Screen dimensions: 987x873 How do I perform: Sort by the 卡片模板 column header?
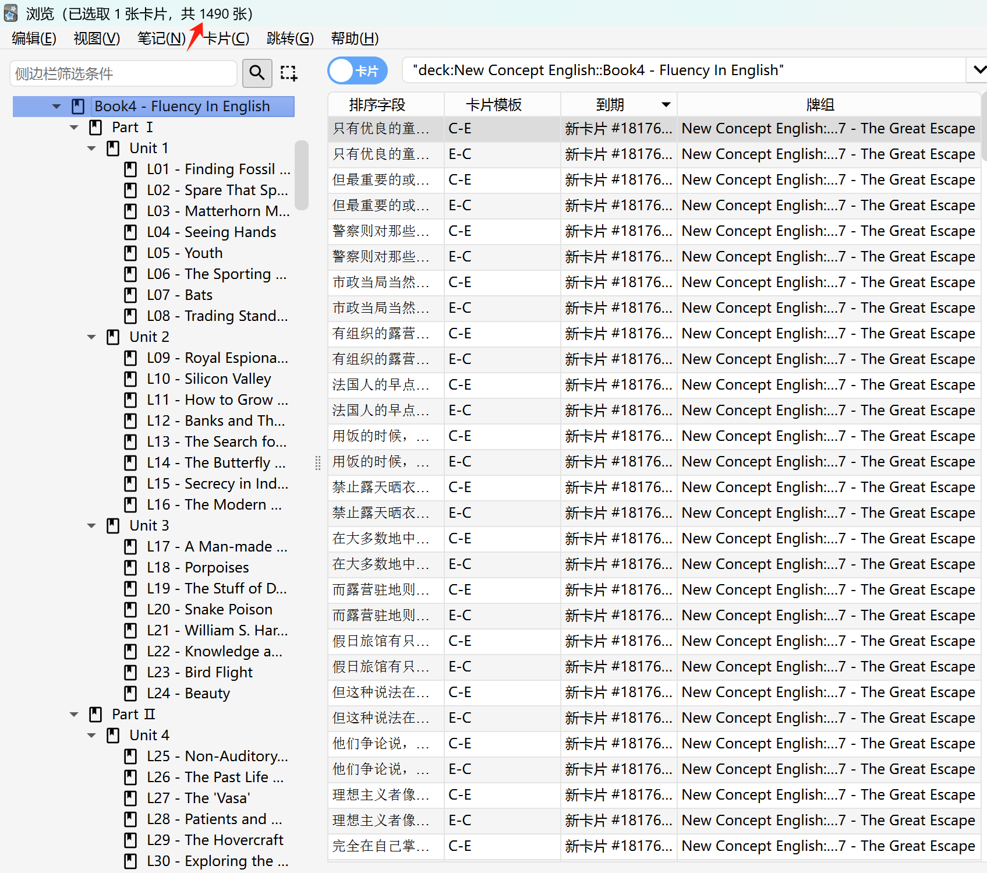503,105
